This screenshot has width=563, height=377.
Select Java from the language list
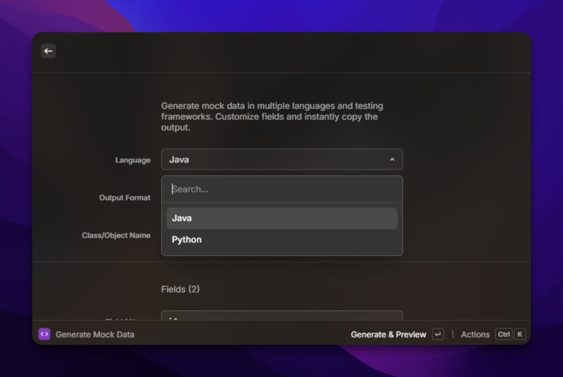pyautogui.click(x=282, y=218)
